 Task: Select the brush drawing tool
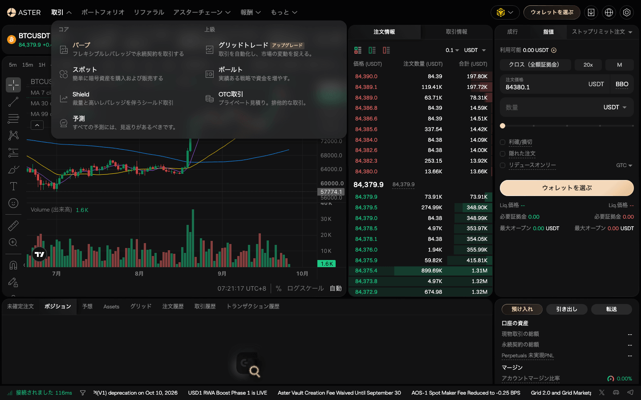pos(13,169)
